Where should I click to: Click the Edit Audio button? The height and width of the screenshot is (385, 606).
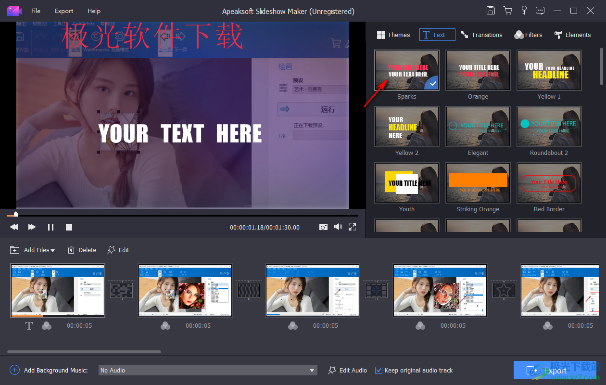point(347,370)
